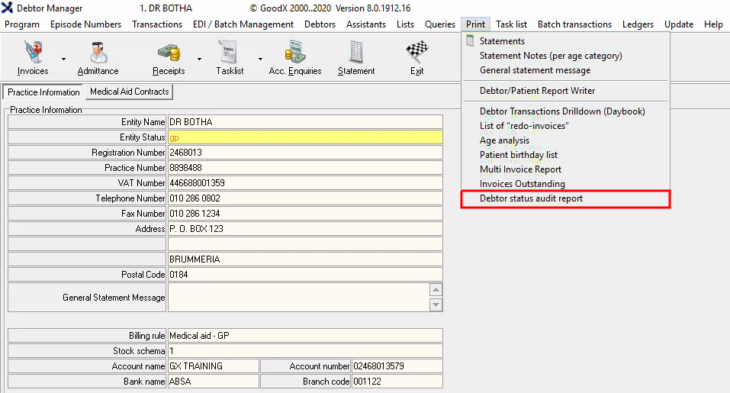Click the Invoices toolbar icon
Image resolution: width=730 pixels, height=393 pixels.
coord(32,53)
